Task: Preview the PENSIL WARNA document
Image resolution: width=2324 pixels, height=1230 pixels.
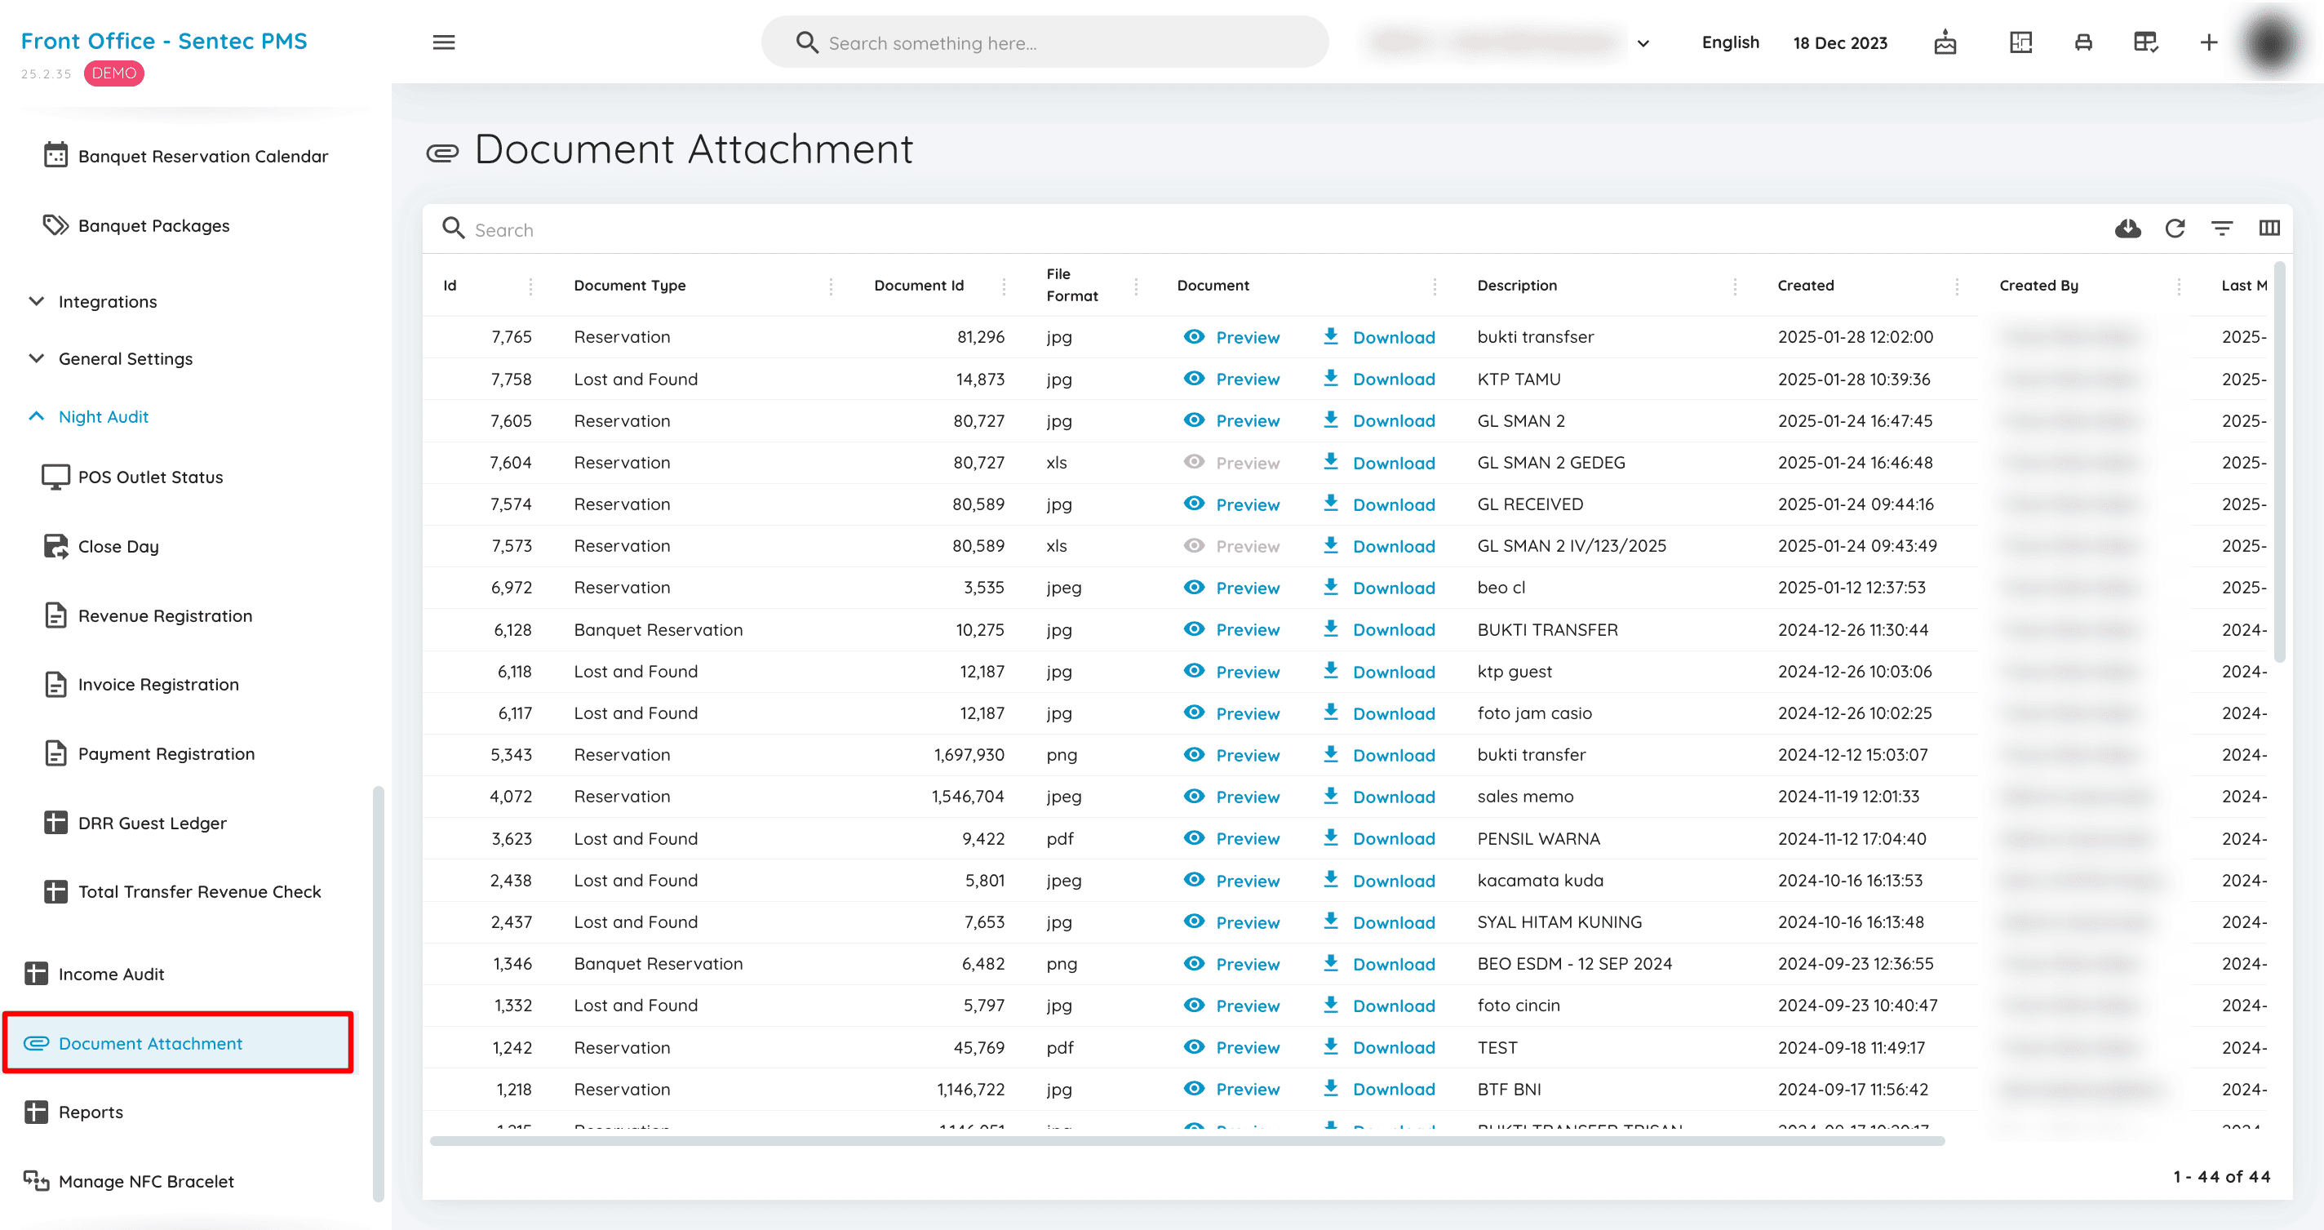Action: 1231,838
